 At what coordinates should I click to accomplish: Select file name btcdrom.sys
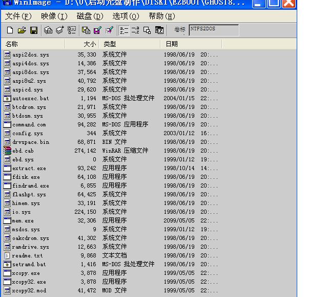point(29,107)
